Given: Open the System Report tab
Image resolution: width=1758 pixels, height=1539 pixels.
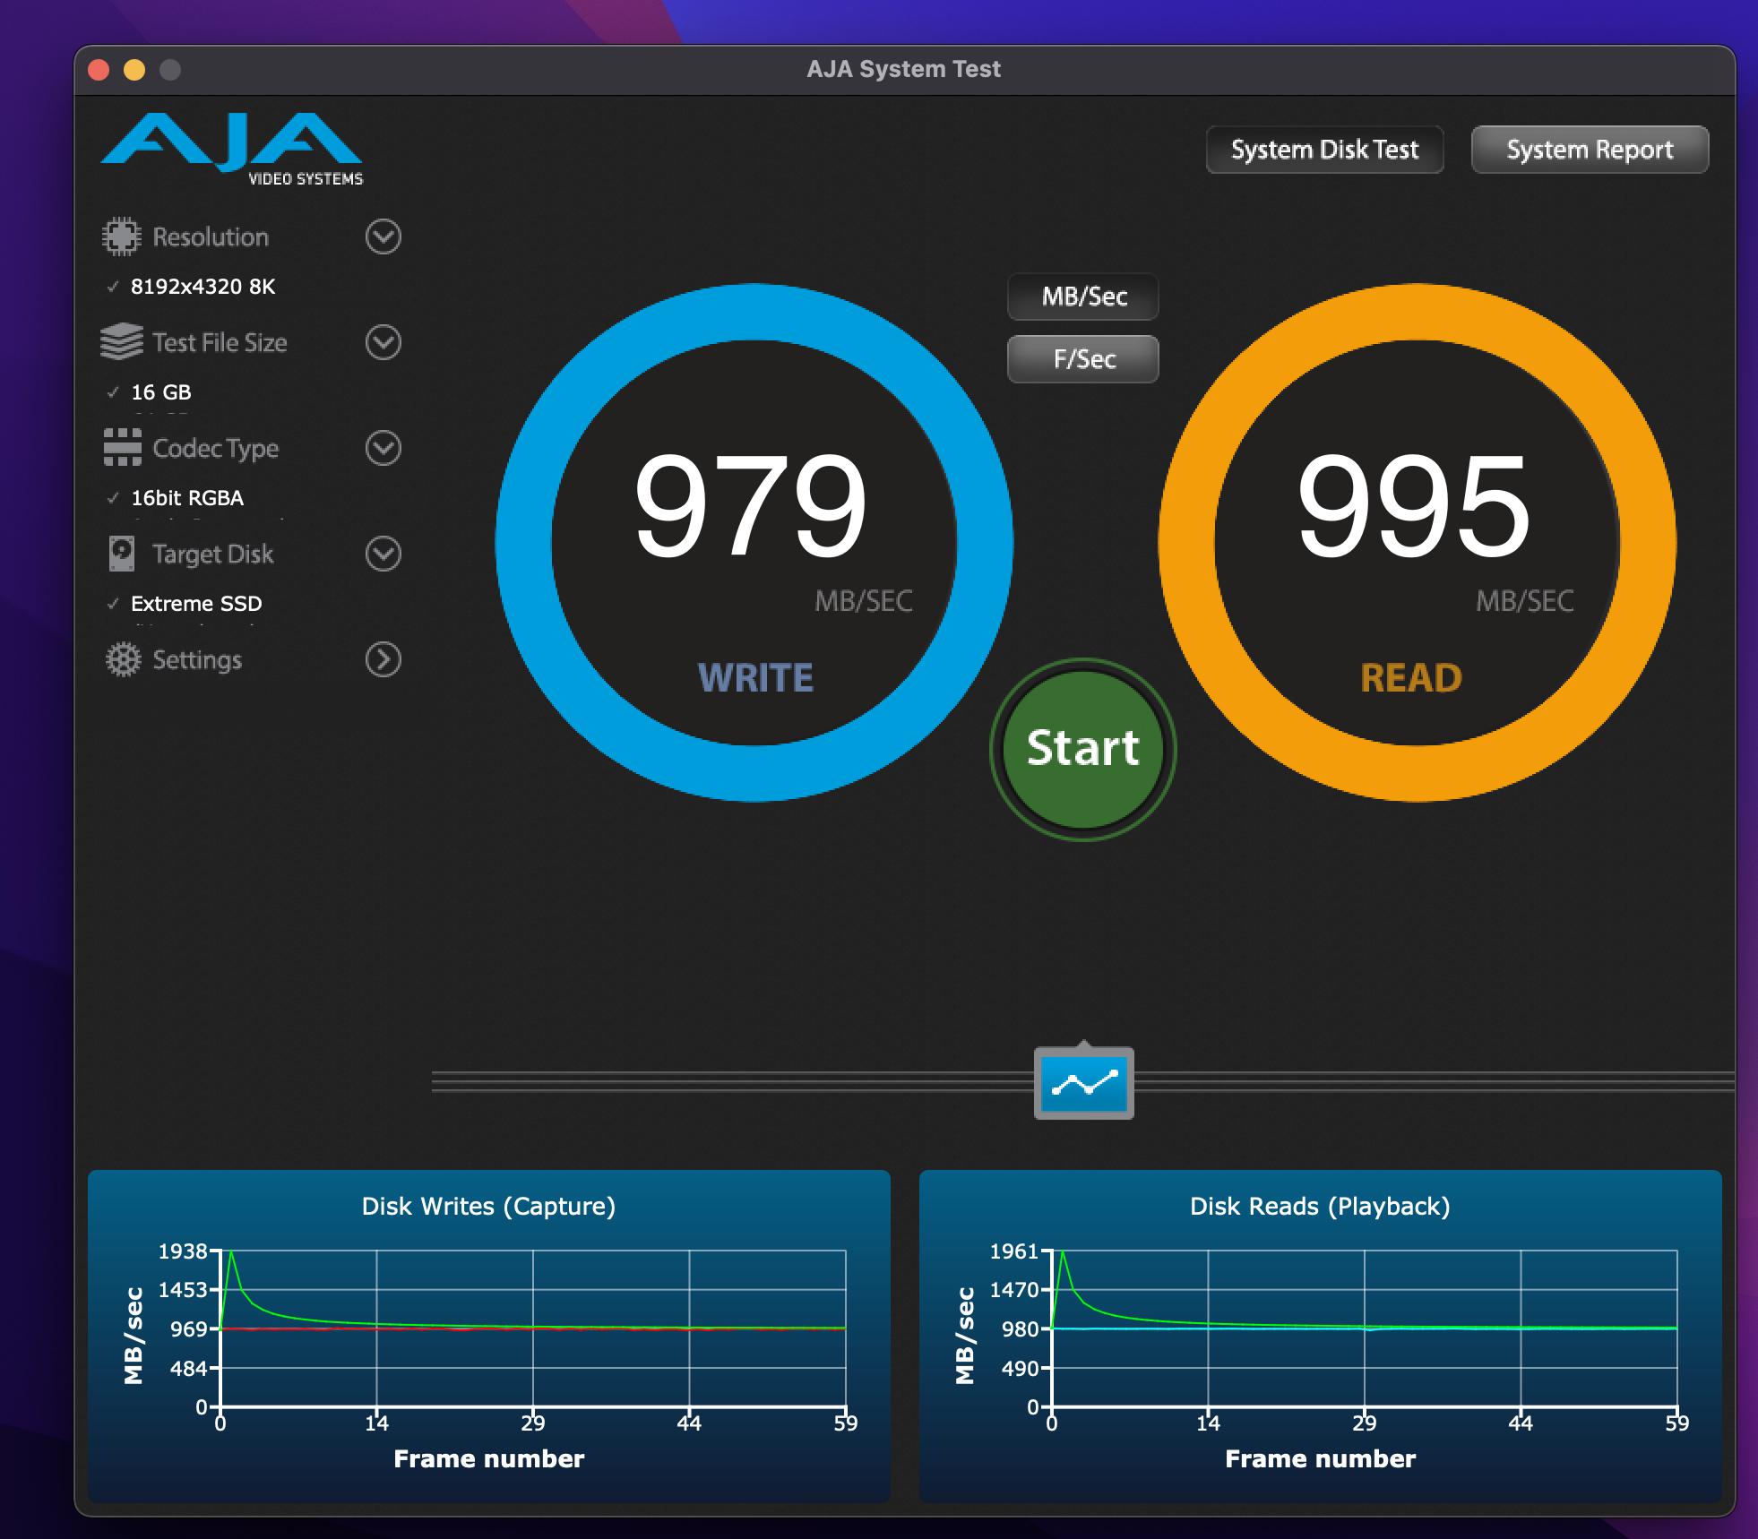Looking at the screenshot, I should pos(1589,150).
